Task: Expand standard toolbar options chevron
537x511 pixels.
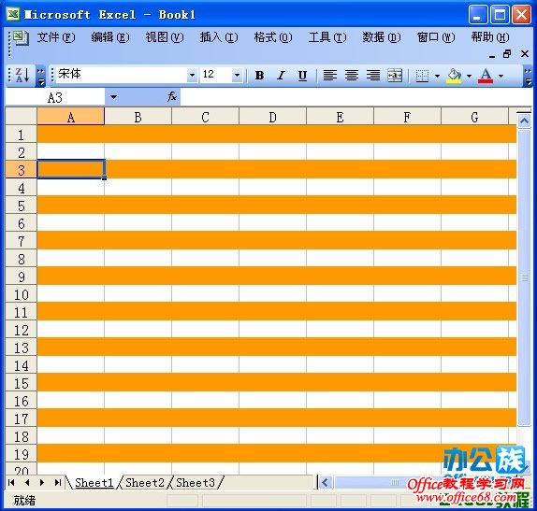Action: [41, 76]
